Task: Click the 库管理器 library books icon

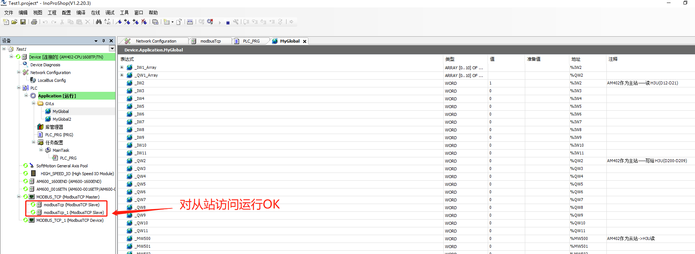Action: [x=40, y=127]
